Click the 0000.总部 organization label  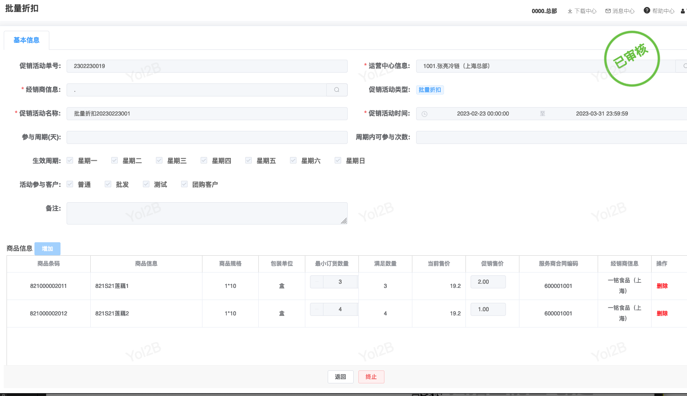click(544, 11)
